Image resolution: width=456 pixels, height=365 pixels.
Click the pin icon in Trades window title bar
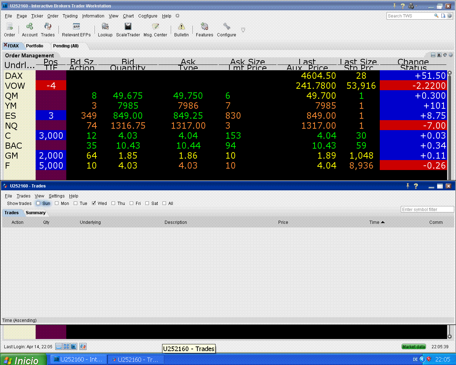[408, 186]
